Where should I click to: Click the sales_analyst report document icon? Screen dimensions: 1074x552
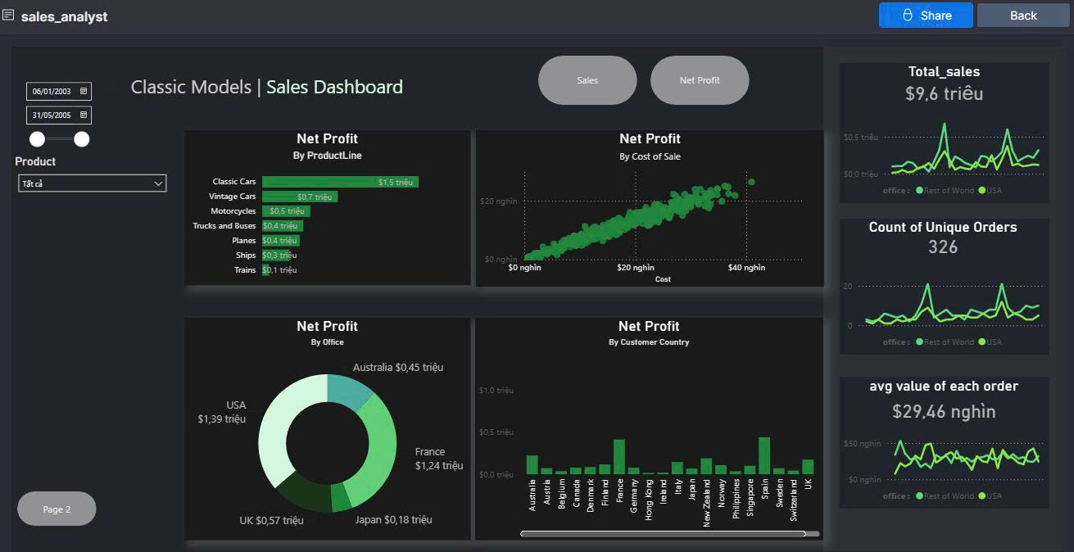(x=8, y=16)
